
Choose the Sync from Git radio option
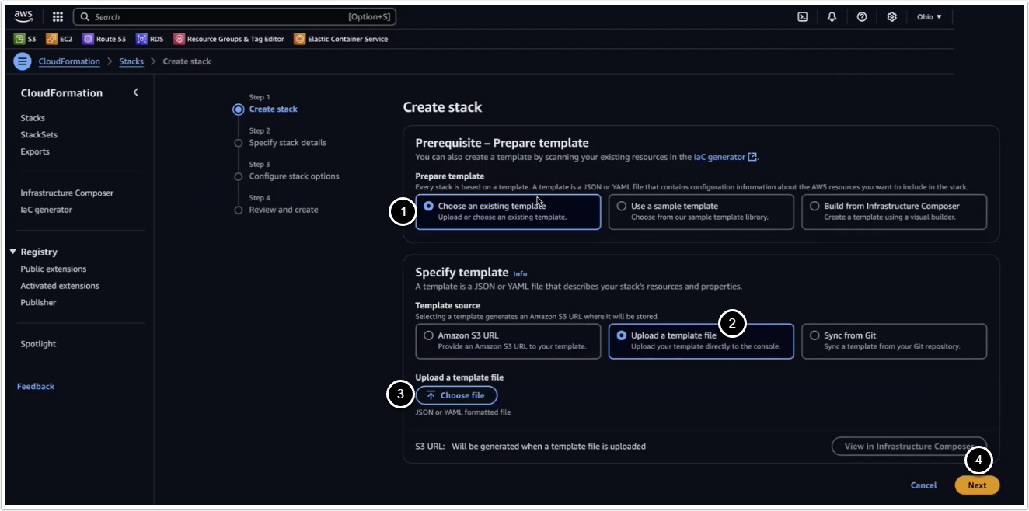(814, 335)
